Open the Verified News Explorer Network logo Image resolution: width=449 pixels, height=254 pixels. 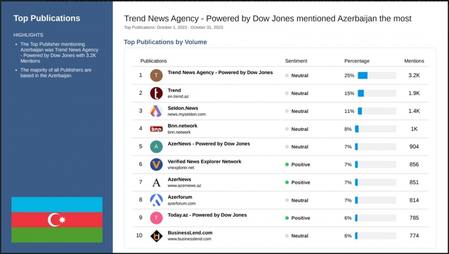pos(156,164)
